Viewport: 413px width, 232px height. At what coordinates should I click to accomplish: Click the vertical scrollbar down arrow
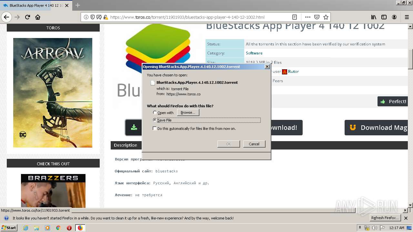tap(410, 205)
